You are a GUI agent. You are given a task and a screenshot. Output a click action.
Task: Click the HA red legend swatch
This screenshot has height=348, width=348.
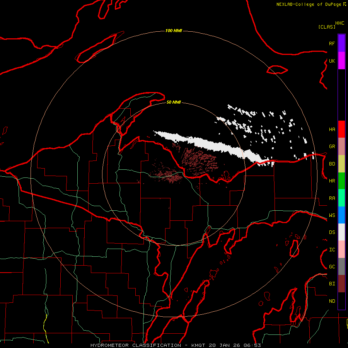(341, 129)
